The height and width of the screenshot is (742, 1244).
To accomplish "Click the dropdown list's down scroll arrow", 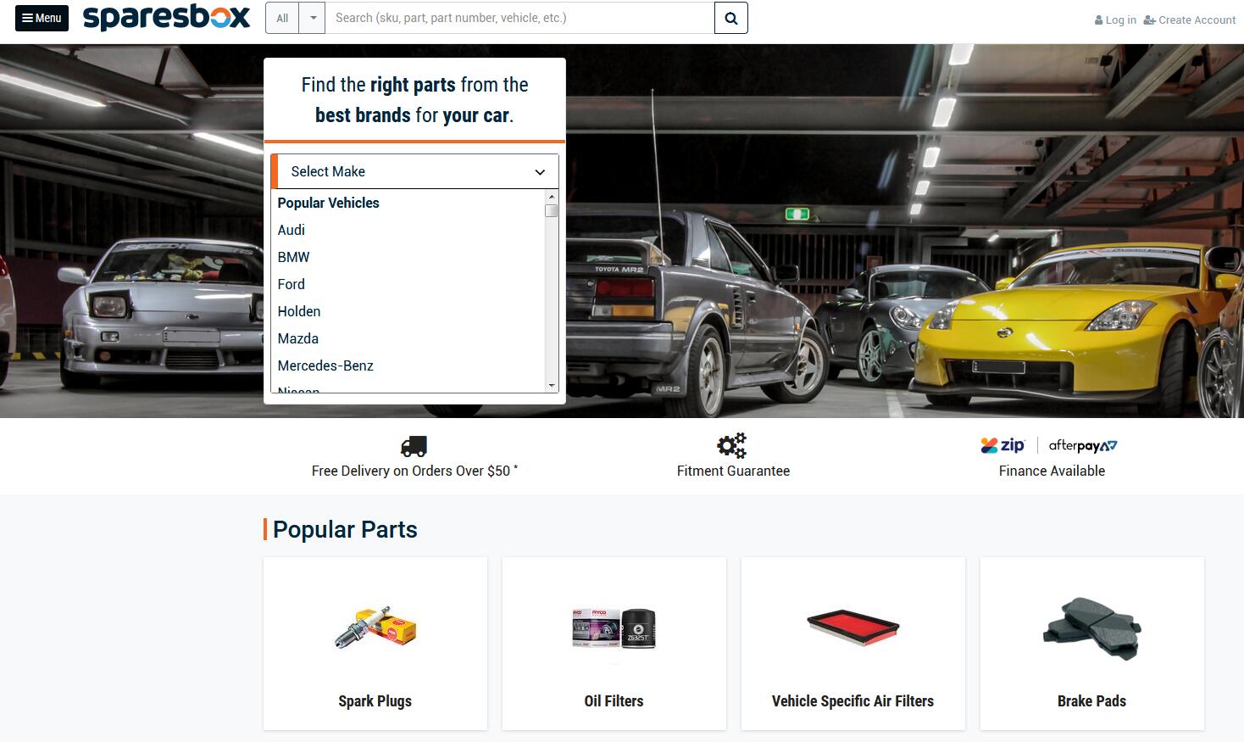I will pyautogui.click(x=552, y=386).
